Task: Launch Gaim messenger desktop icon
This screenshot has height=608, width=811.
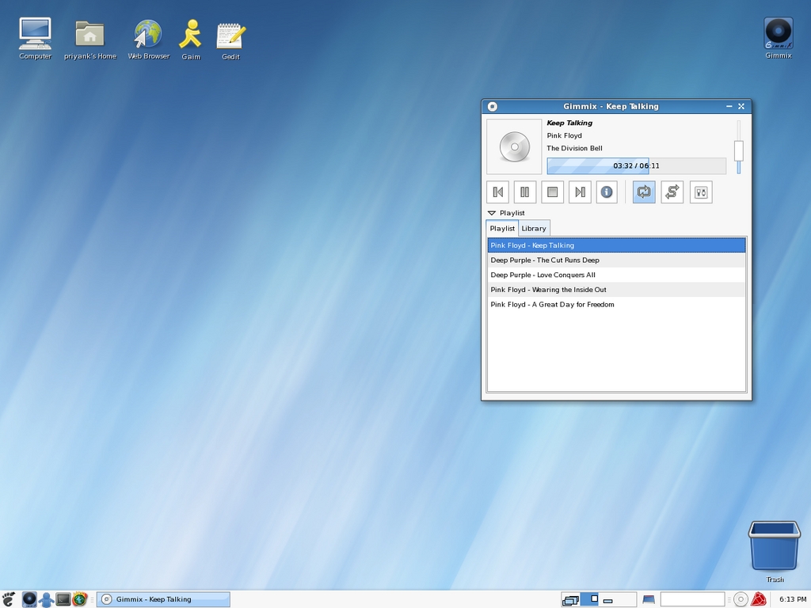Action: 191,40
